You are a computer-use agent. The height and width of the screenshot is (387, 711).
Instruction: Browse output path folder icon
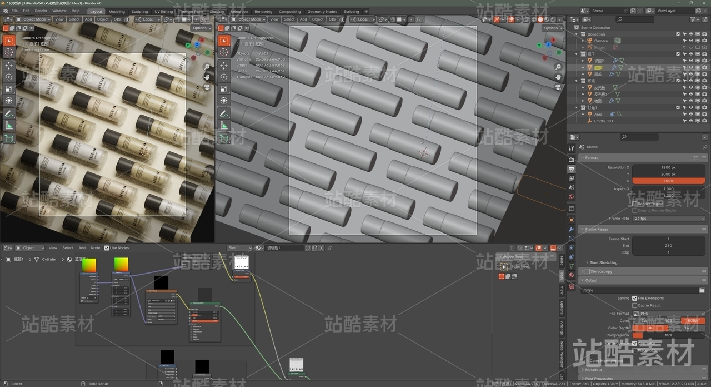[x=702, y=290]
